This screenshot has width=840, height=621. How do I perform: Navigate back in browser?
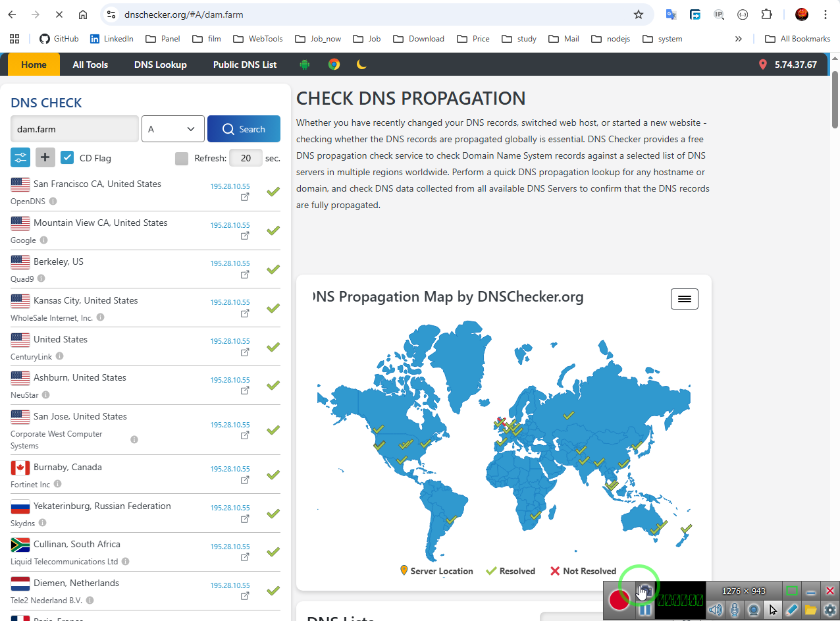click(12, 14)
